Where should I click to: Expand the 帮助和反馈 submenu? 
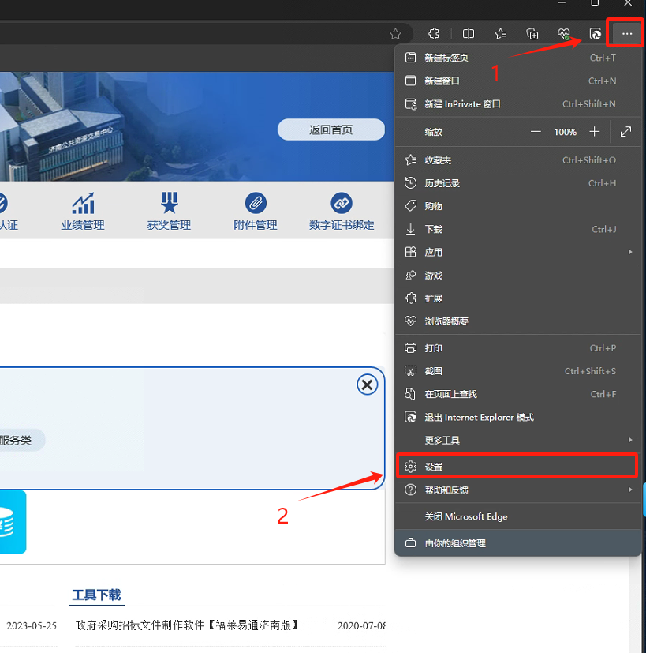coord(629,490)
